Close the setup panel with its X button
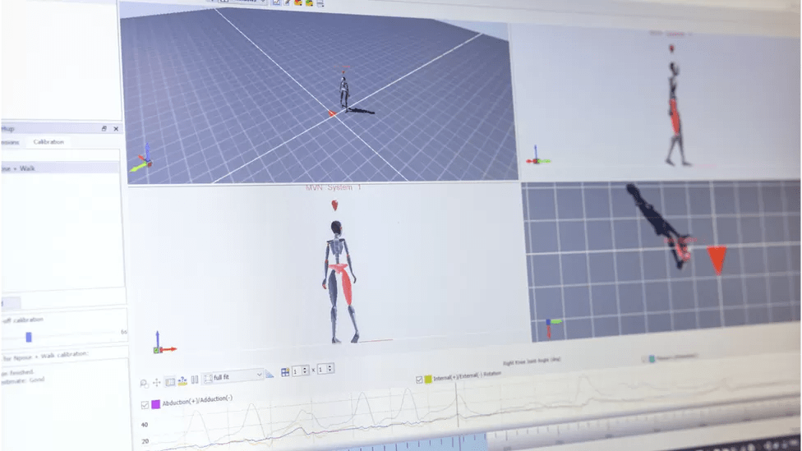 (x=116, y=129)
